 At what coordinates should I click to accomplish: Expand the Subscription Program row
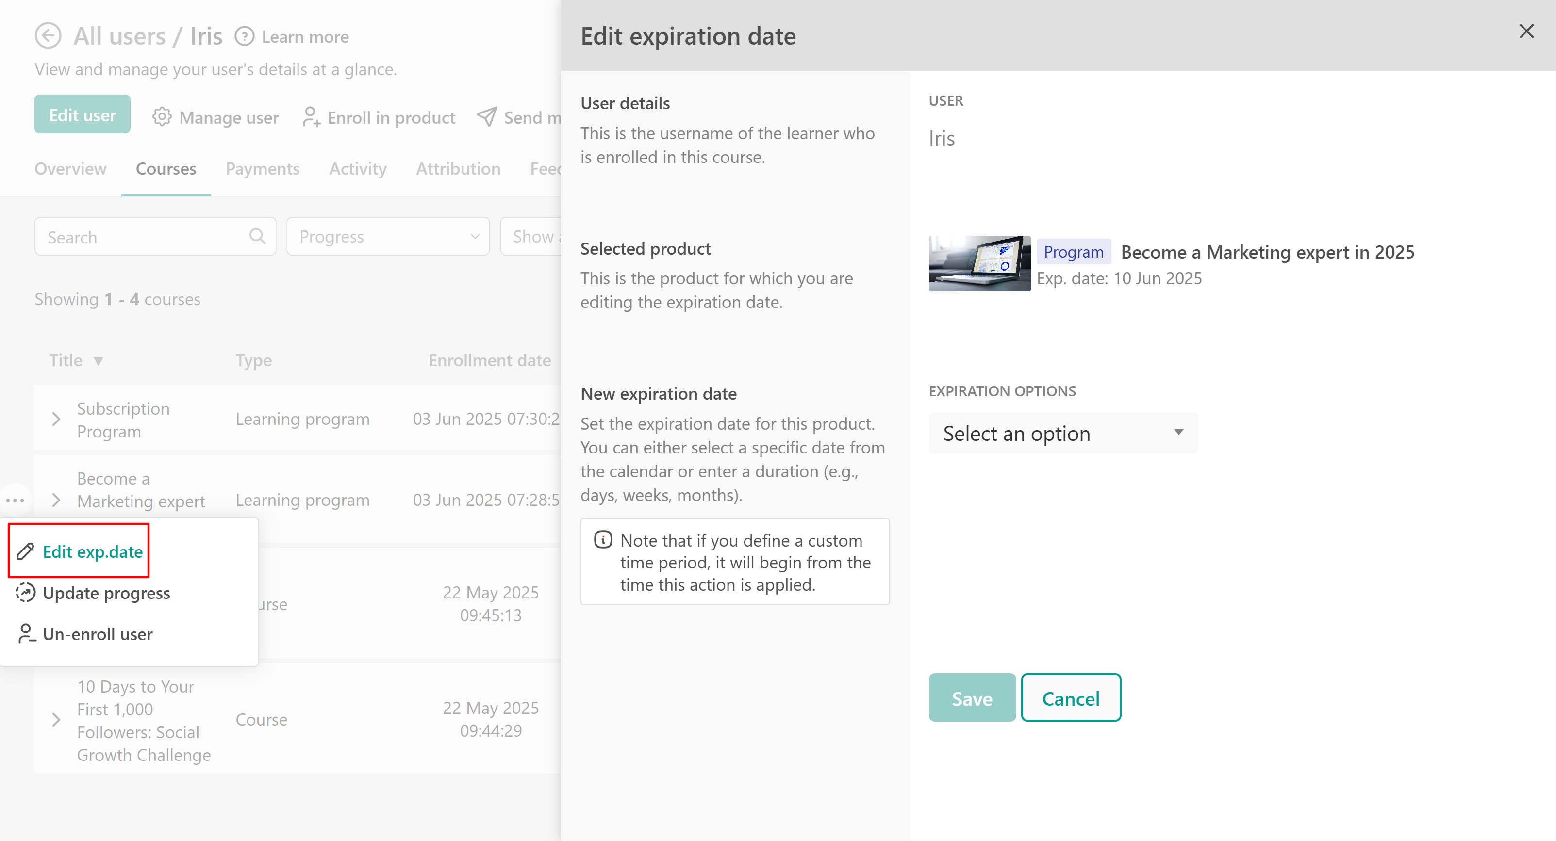(x=56, y=419)
